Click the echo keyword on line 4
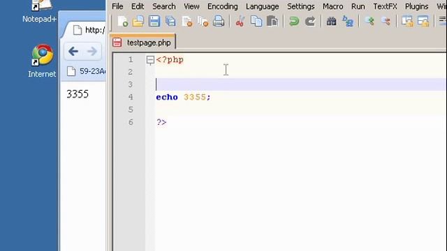Screen dimensions: 447x251 167,98
